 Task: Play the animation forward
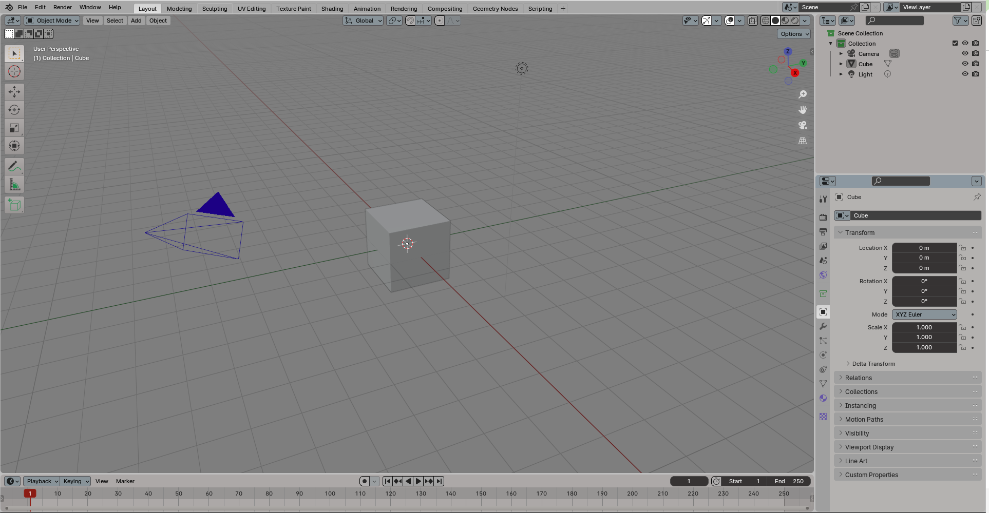(x=419, y=481)
